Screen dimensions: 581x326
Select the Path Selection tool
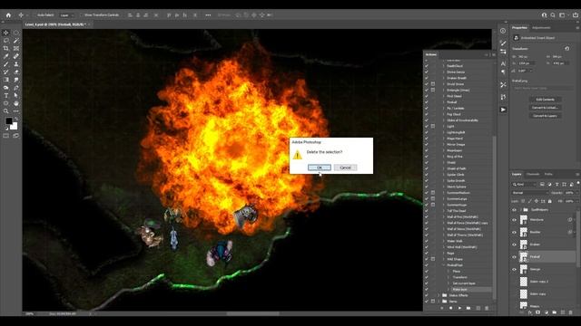point(16,96)
